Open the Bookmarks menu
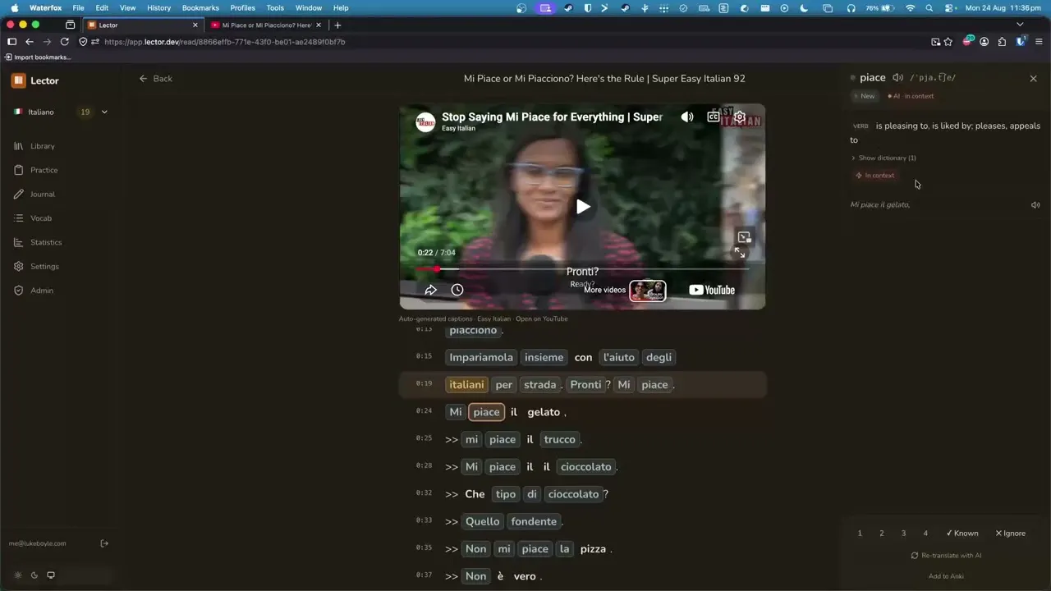This screenshot has width=1051, height=591. tap(200, 8)
